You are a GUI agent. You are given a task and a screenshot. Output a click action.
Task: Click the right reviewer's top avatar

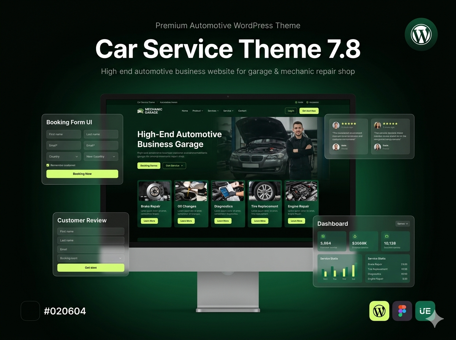(377, 125)
